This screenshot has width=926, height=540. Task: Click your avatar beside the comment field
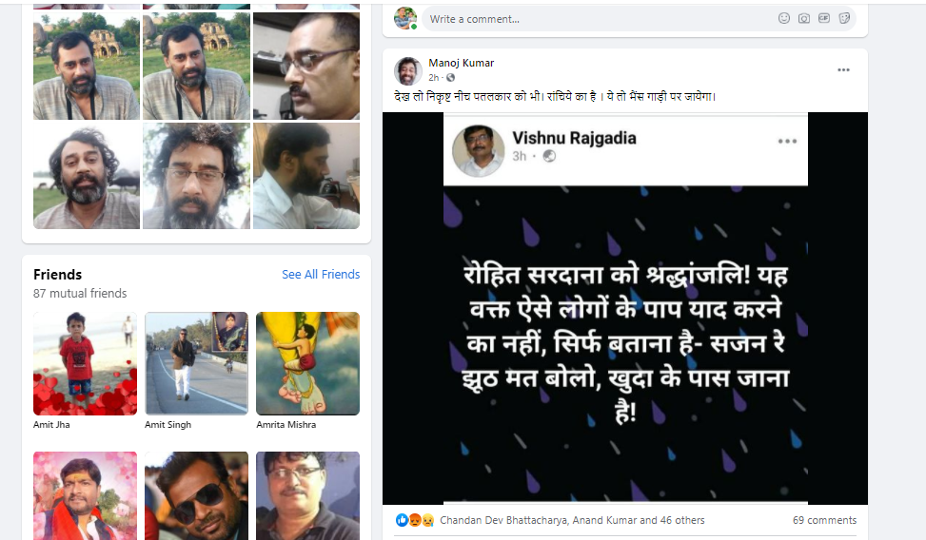click(x=405, y=18)
